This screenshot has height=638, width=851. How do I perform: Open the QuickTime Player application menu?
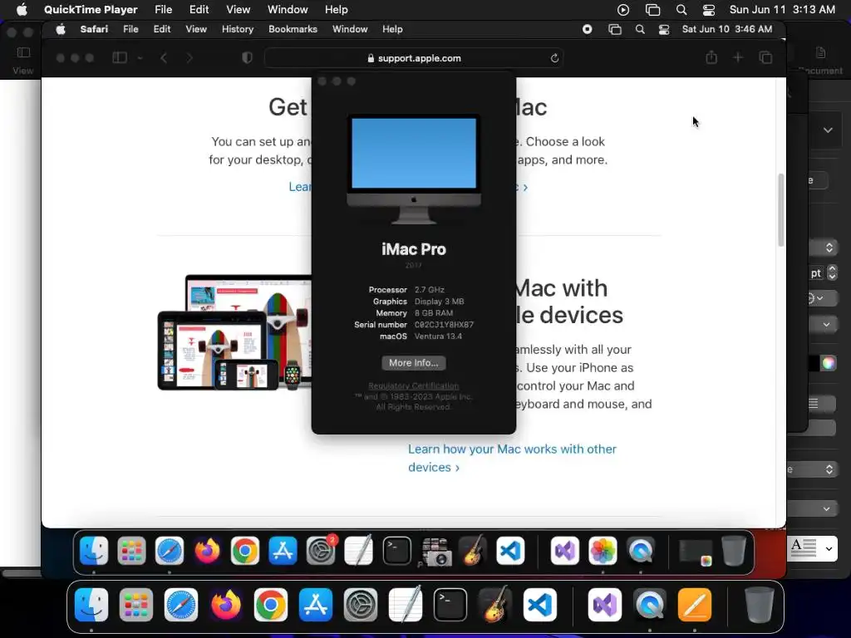point(91,10)
